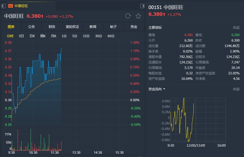
Task: Add 中国旺旺 to favorites with star
Action: pyautogui.click(x=138, y=16)
